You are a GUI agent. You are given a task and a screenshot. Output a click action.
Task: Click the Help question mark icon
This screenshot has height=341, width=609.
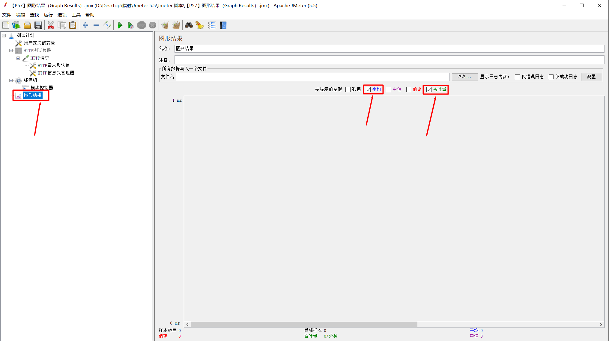click(x=223, y=25)
